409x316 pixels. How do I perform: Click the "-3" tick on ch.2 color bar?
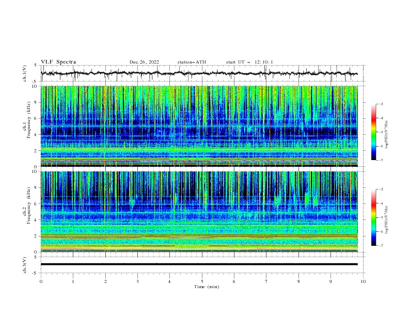pos(381,189)
